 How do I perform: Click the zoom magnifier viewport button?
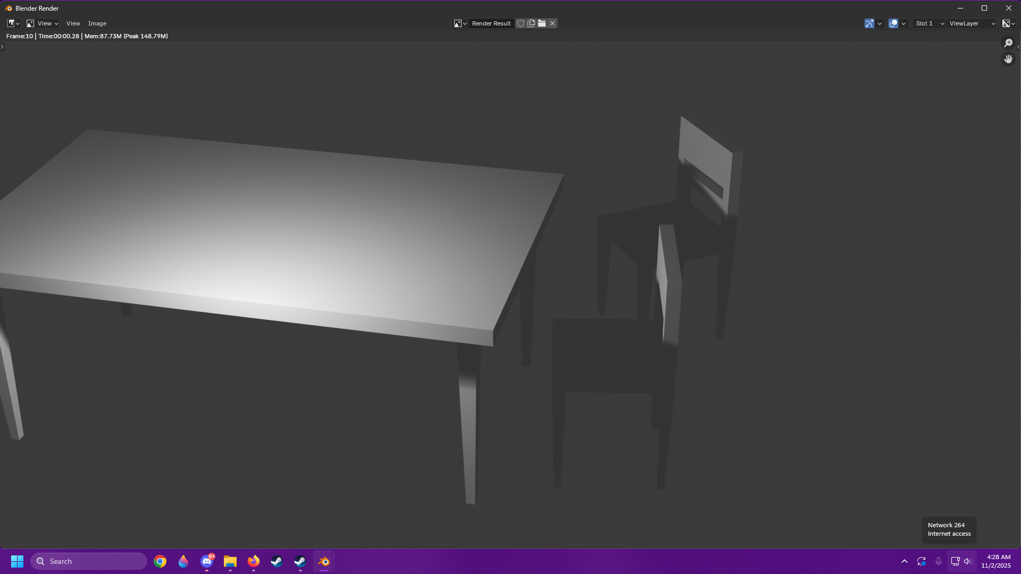pyautogui.click(x=1008, y=43)
